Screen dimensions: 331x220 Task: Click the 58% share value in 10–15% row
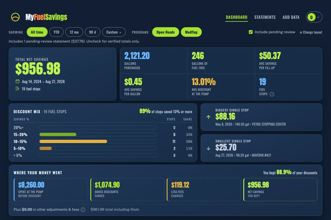pos(189,142)
